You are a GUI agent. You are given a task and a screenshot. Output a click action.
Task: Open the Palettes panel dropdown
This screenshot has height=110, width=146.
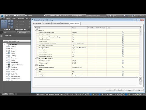(7, 30)
